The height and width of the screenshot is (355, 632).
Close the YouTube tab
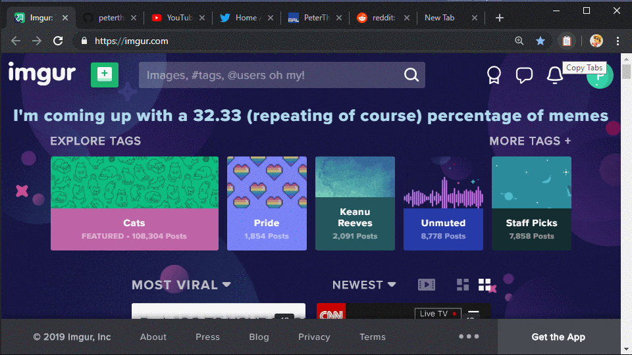point(202,18)
